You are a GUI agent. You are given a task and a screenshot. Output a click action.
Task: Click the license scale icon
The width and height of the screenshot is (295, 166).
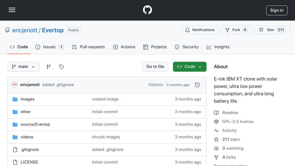(x=216, y=122)
